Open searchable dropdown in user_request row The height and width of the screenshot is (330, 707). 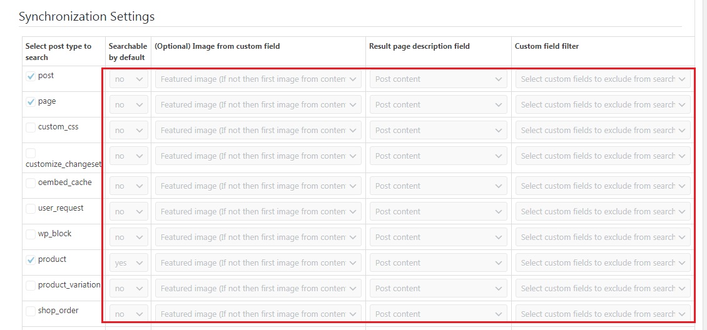(129, 212)
